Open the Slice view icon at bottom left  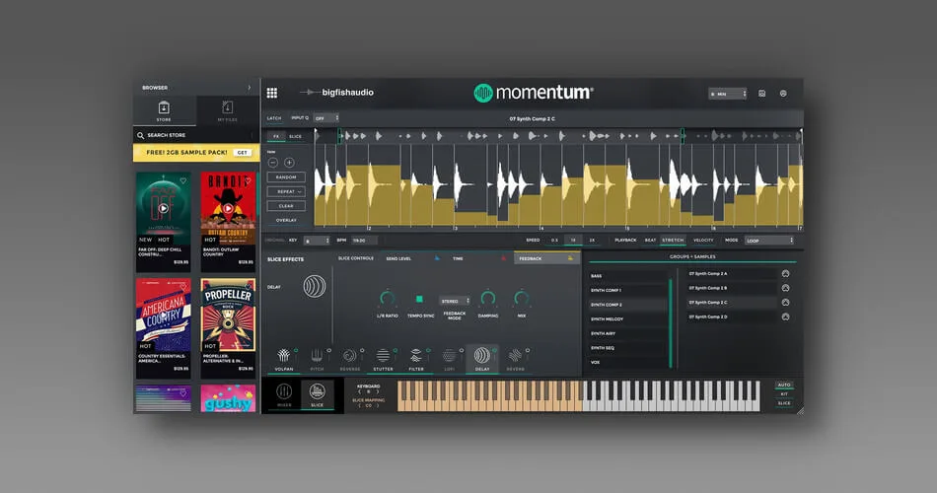click(318, 392)
